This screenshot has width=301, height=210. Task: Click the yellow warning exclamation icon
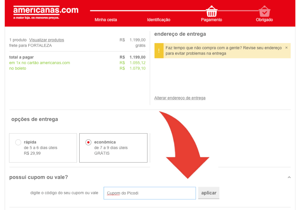(x=159, y=51)
